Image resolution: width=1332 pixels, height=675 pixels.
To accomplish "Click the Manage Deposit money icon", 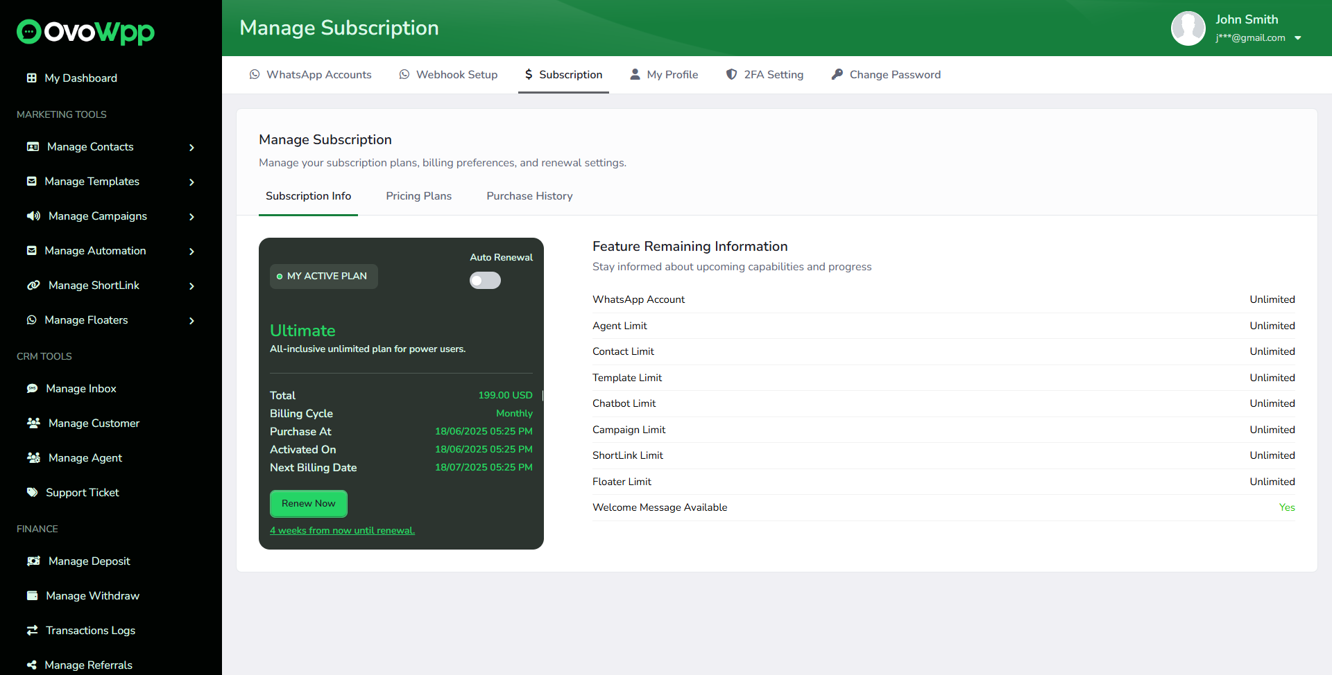I will click(x=33, y=561).
